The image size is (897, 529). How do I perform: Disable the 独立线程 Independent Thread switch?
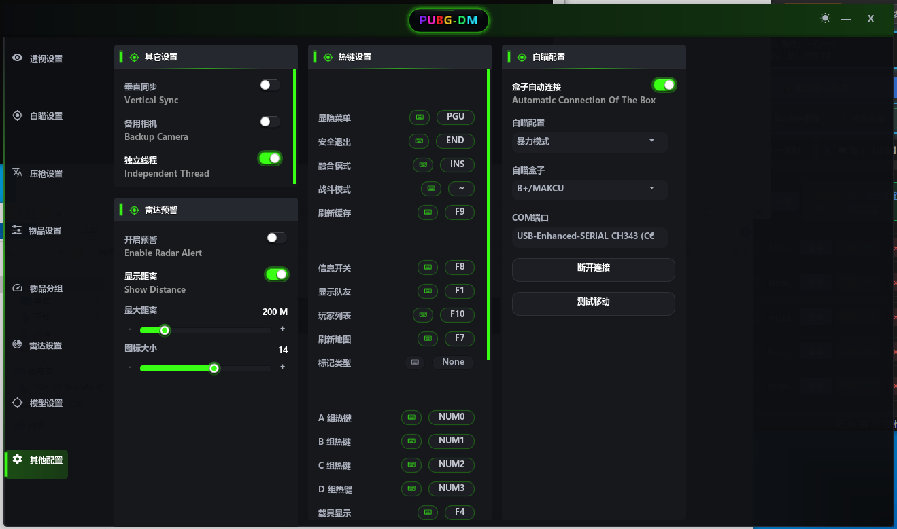[x=270, y=158]
